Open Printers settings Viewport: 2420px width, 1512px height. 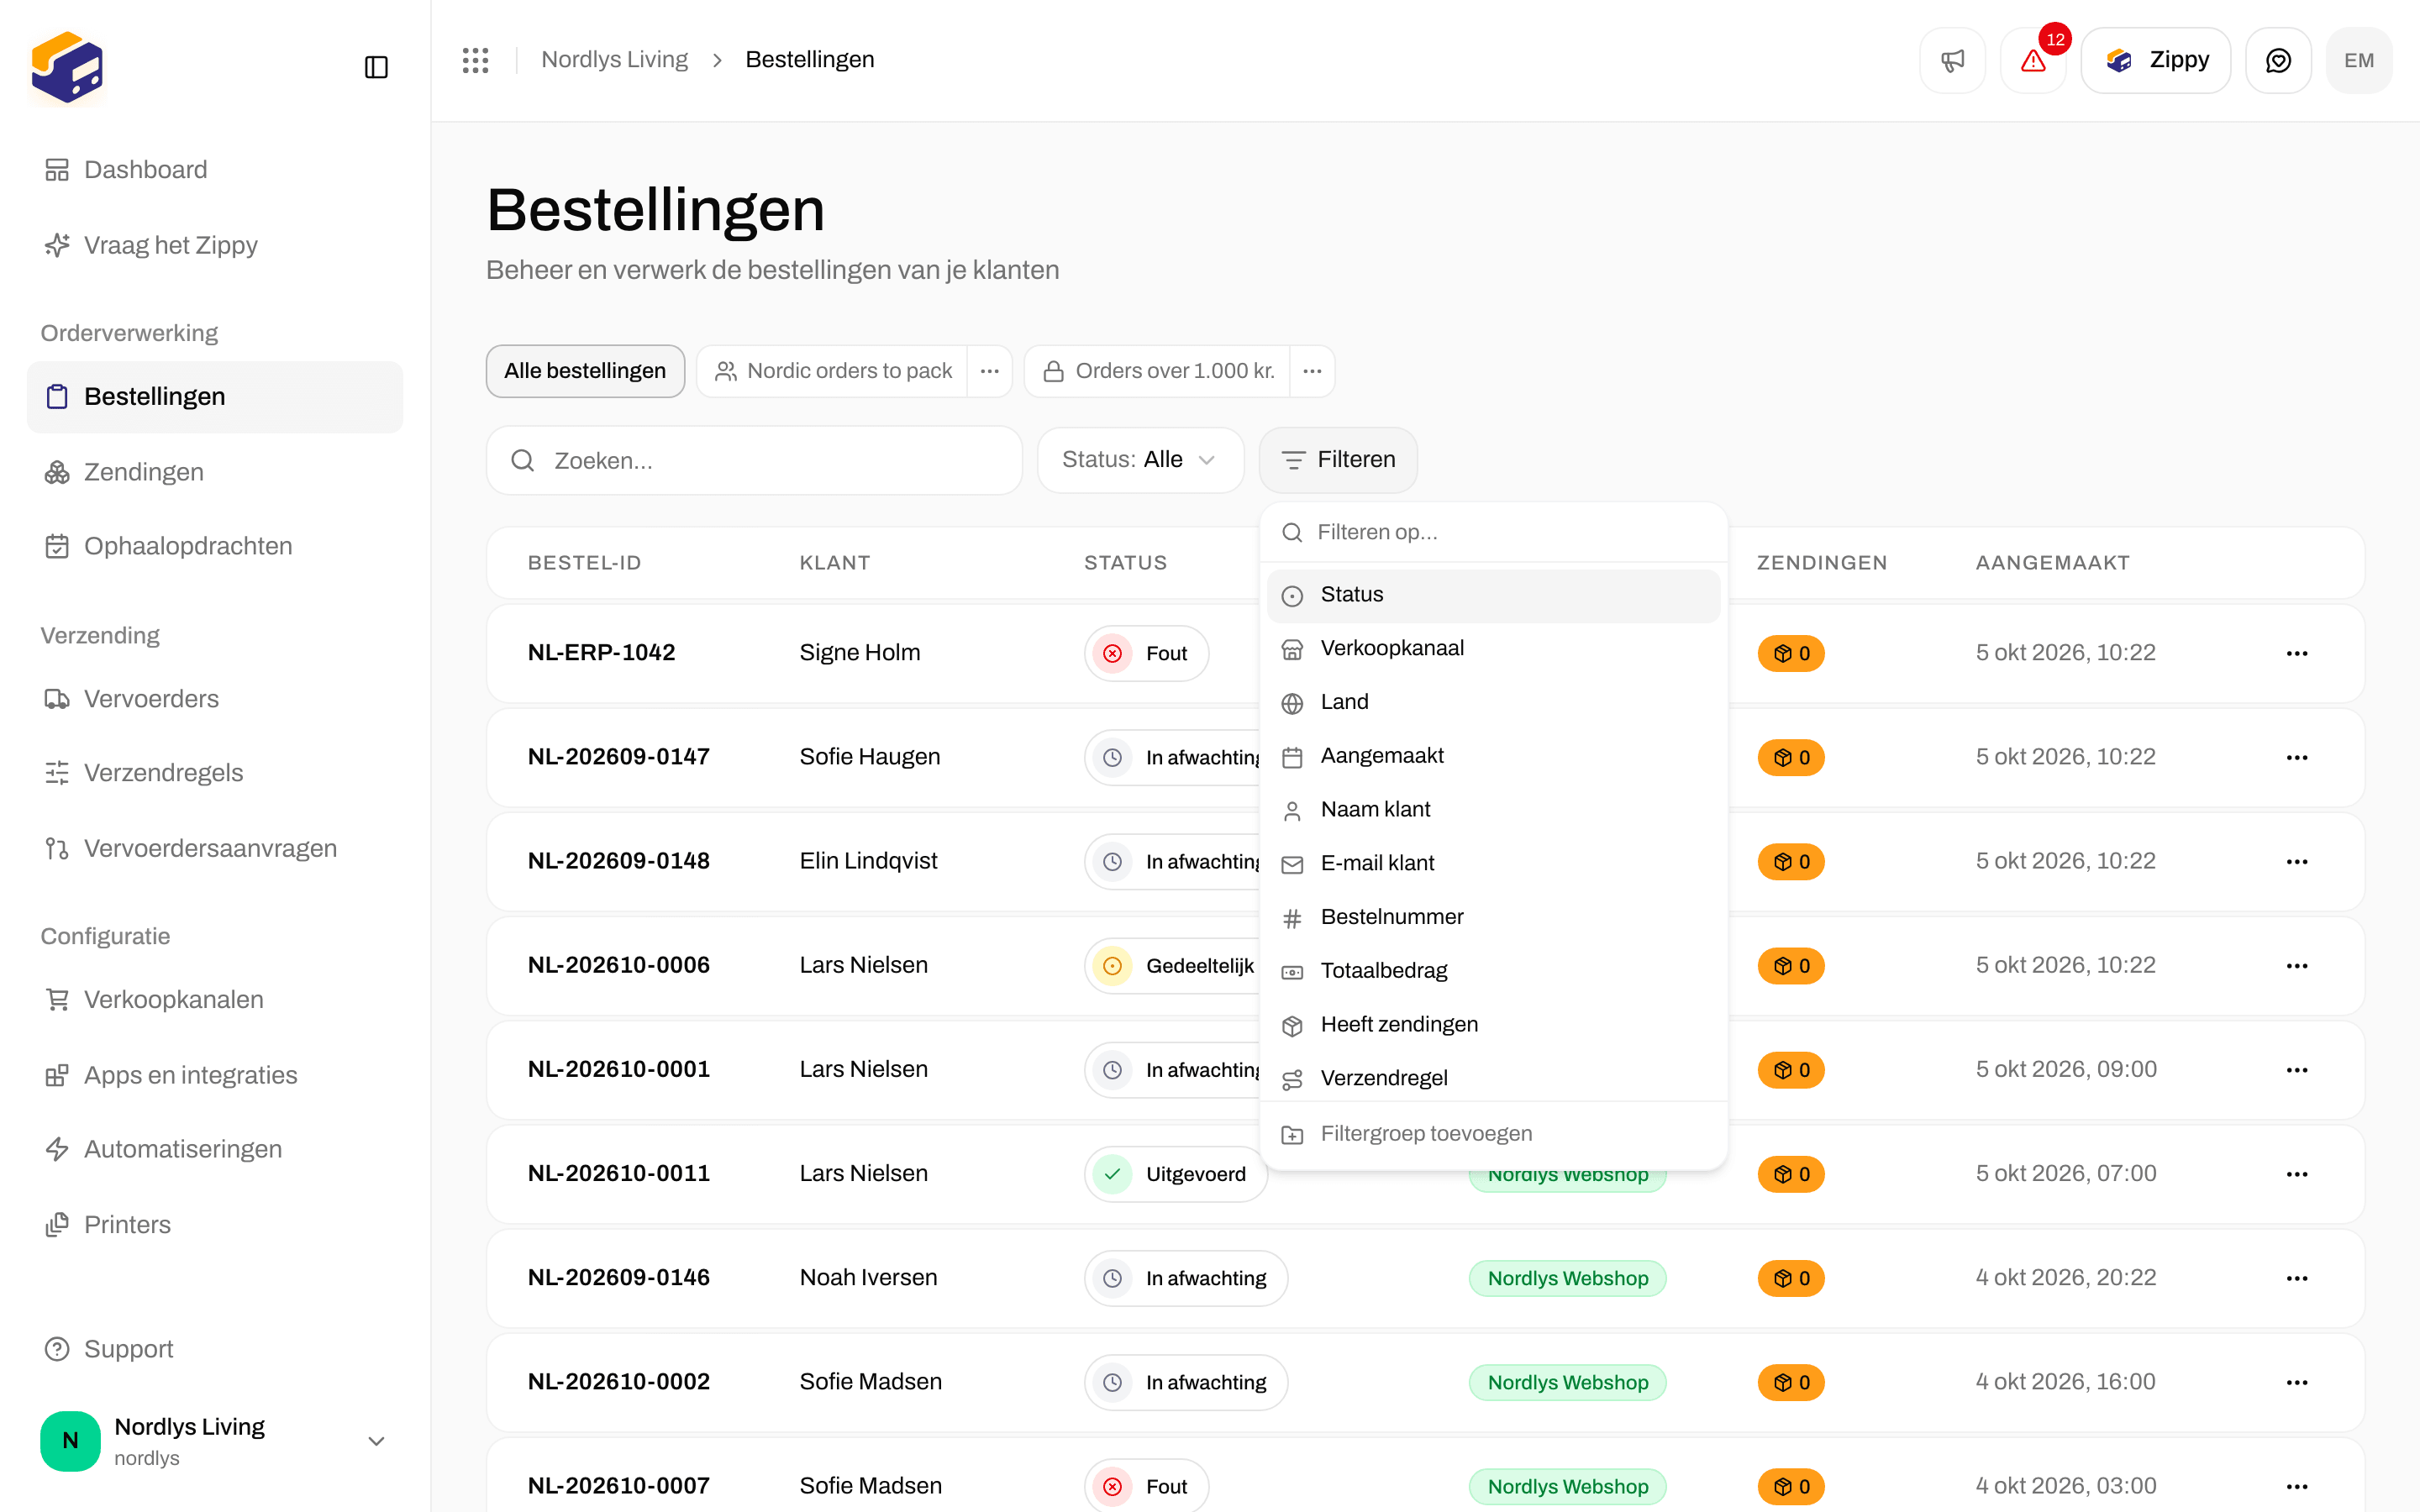(x=215, y=1225)
